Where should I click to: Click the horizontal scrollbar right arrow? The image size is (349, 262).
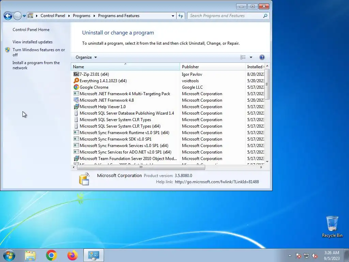(261, 167)
